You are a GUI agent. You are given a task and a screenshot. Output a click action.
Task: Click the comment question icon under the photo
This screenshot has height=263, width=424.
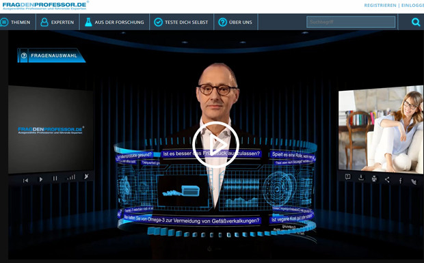pyautogui.click(x=347, y=177)
